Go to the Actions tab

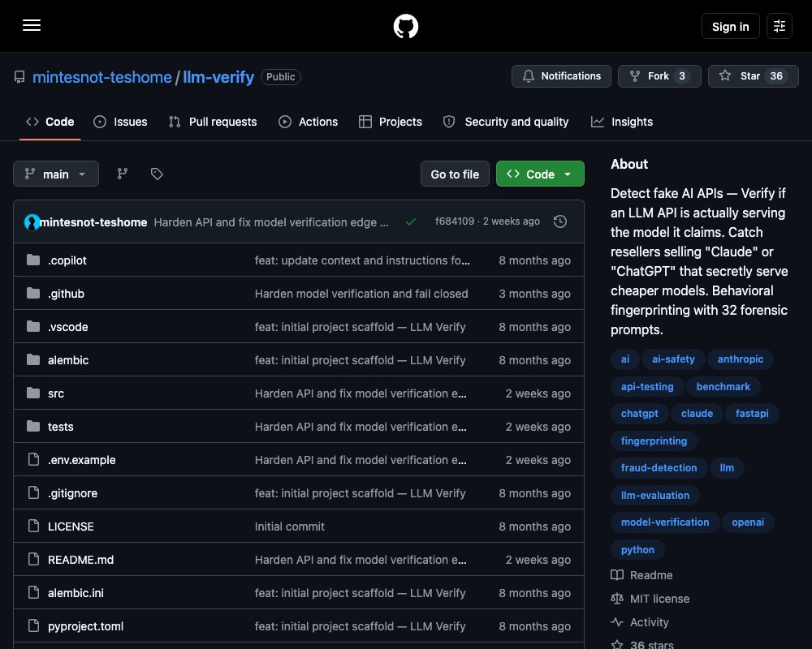[308, 122]
